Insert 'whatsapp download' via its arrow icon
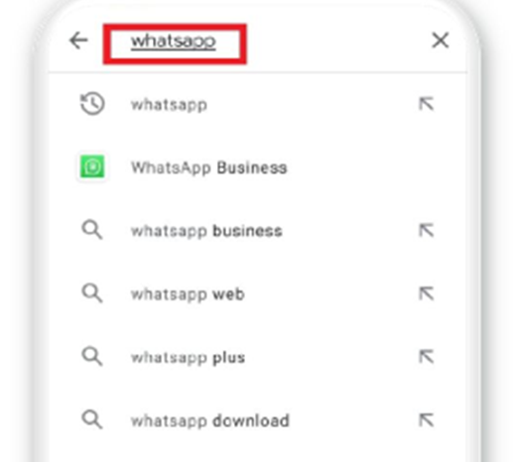The width and height of the screenshot is (520, 462). 426,420
